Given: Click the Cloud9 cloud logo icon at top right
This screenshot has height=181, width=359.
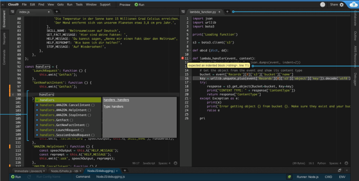Looking at the screenshot, I should [x=353, y=5].
